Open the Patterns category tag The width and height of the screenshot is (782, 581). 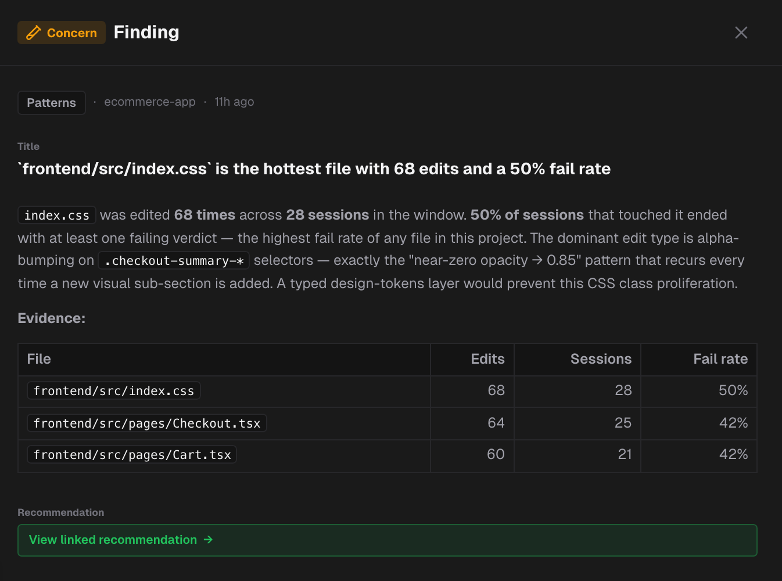point(52,103)
